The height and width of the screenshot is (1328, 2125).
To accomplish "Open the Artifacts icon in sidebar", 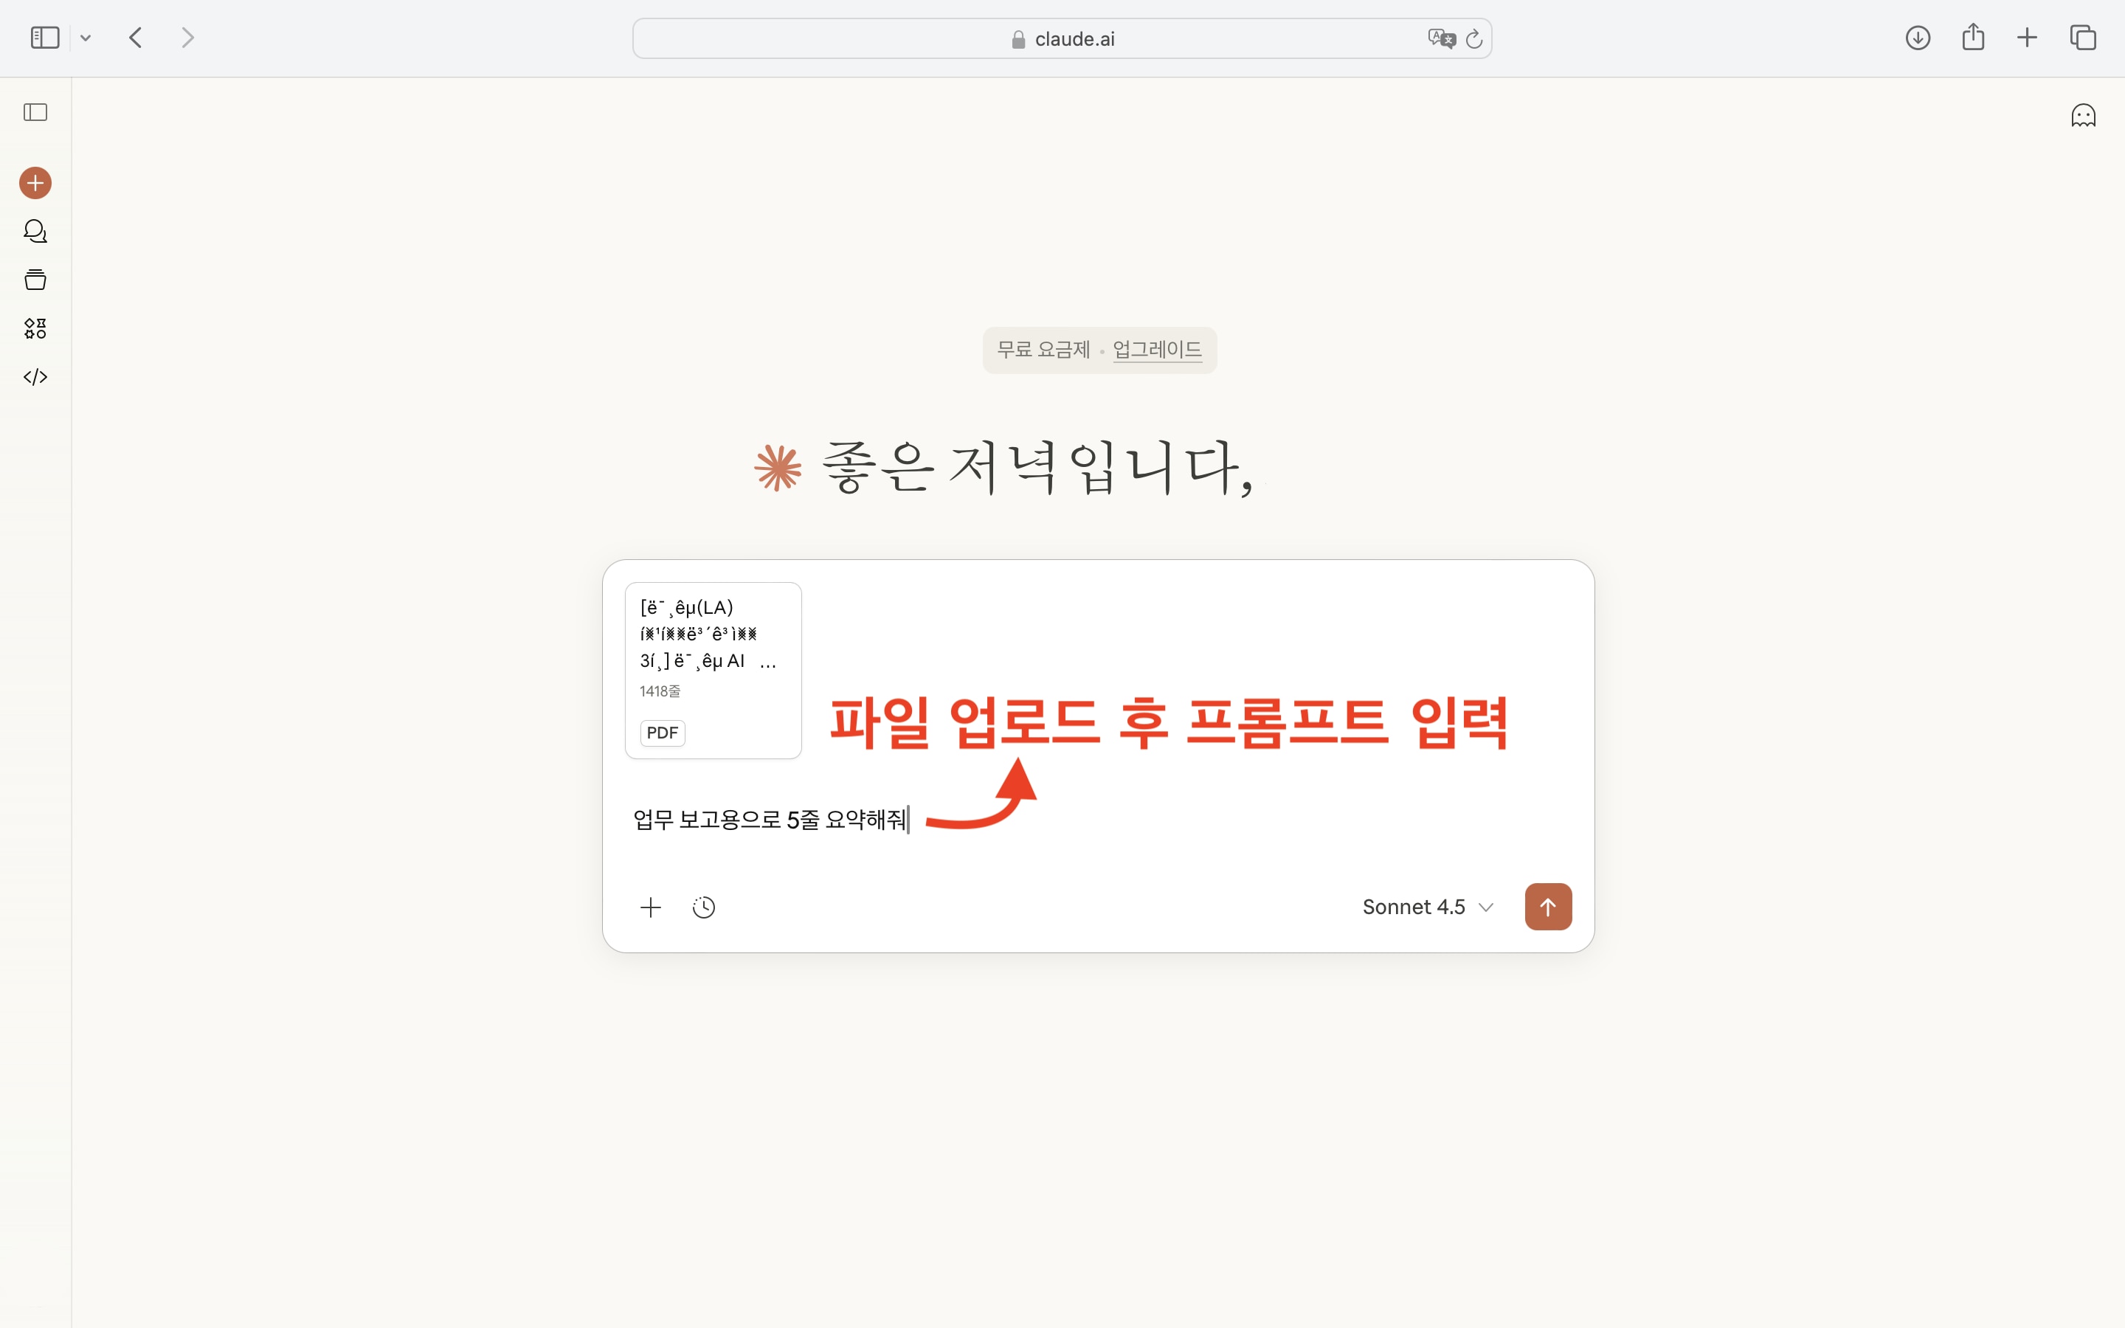I will [x=35, y=328].
